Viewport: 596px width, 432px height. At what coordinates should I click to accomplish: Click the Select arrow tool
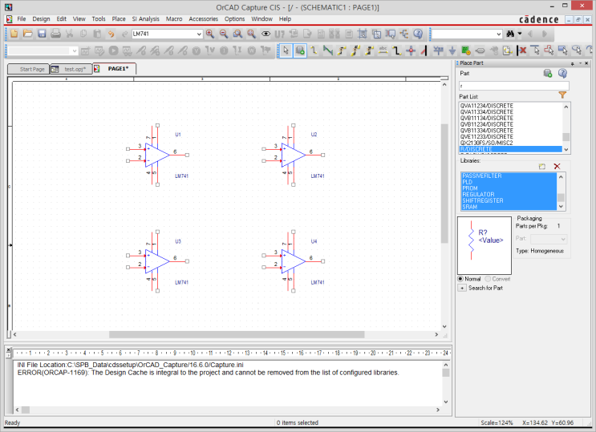tap(286, 50)
